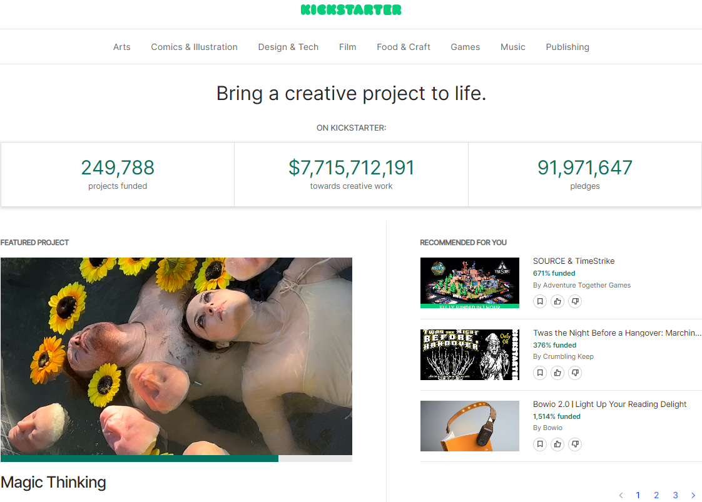Bookmark the Bowio 2.0 project
Viewport: 702px width, 502px height.
(540, 444)
